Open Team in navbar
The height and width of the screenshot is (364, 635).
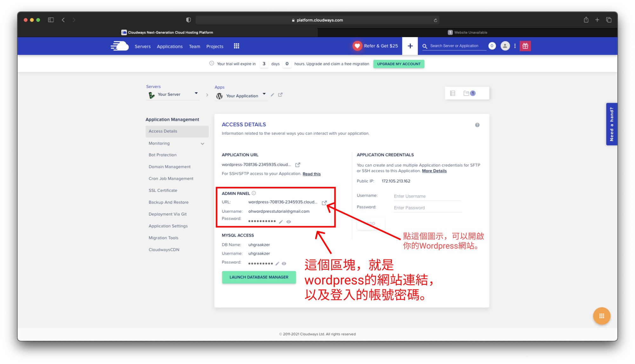[195, 46]
